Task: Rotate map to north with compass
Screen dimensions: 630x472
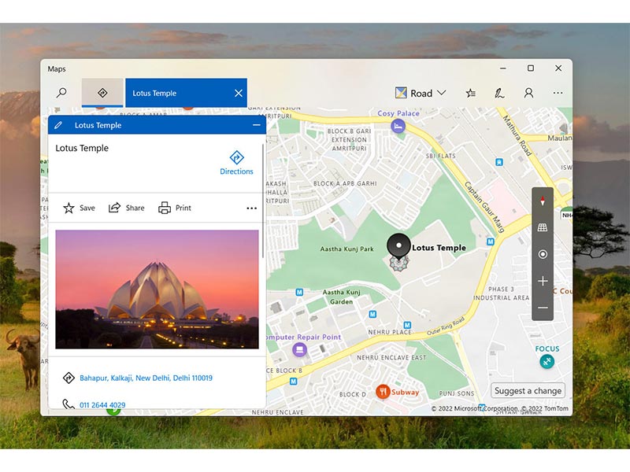Action: (x=543, y=201)
